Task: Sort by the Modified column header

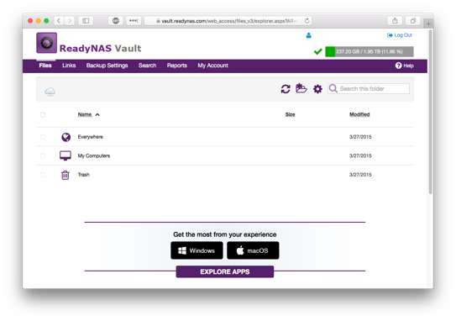Action: click(359, 114)
